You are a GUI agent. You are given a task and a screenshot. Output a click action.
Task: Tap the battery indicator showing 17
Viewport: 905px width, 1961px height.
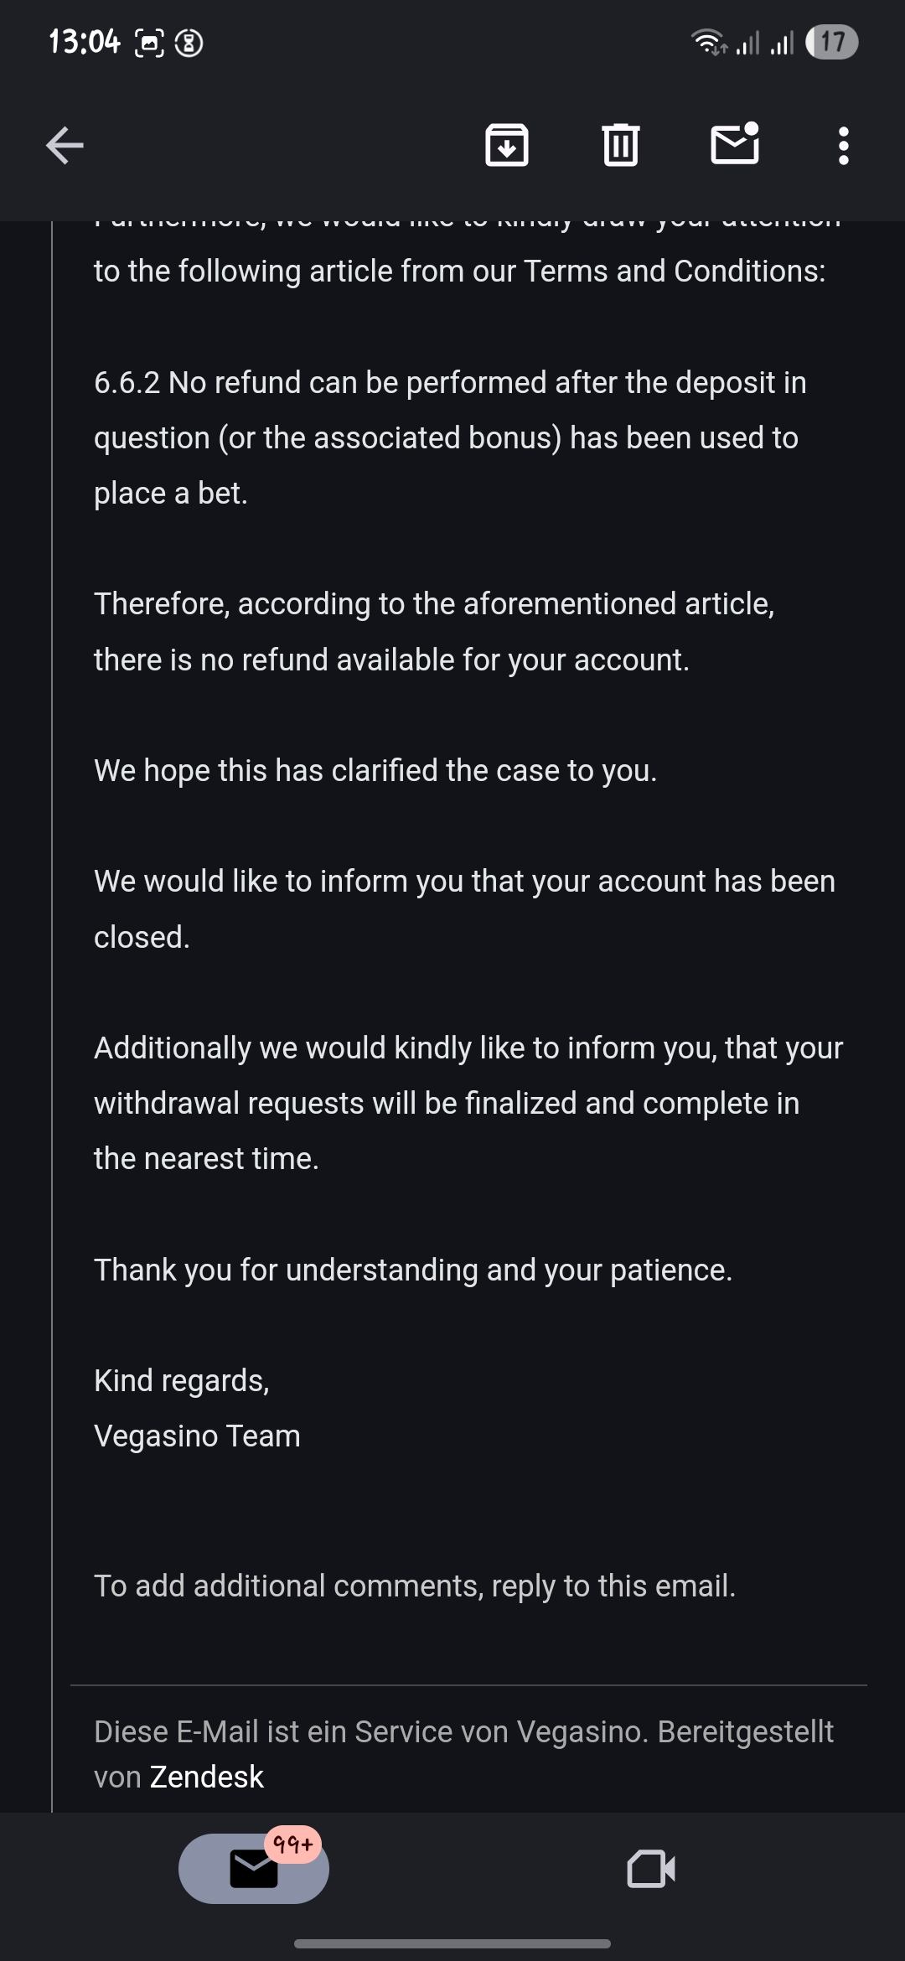(831, 42)
